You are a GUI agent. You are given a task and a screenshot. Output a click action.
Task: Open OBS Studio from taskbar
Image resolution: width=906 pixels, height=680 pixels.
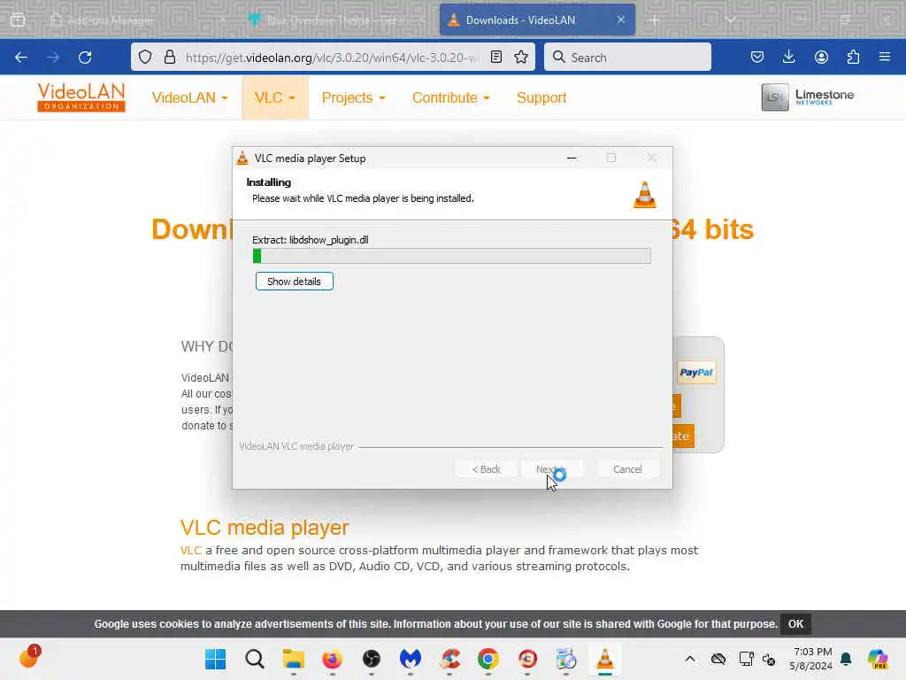(371, 659)
